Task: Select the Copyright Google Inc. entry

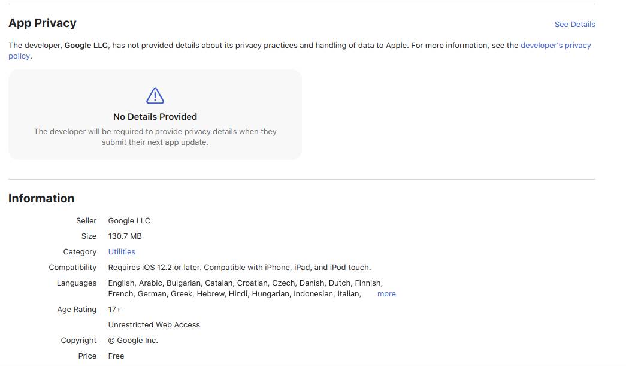Action: (133, 340)
